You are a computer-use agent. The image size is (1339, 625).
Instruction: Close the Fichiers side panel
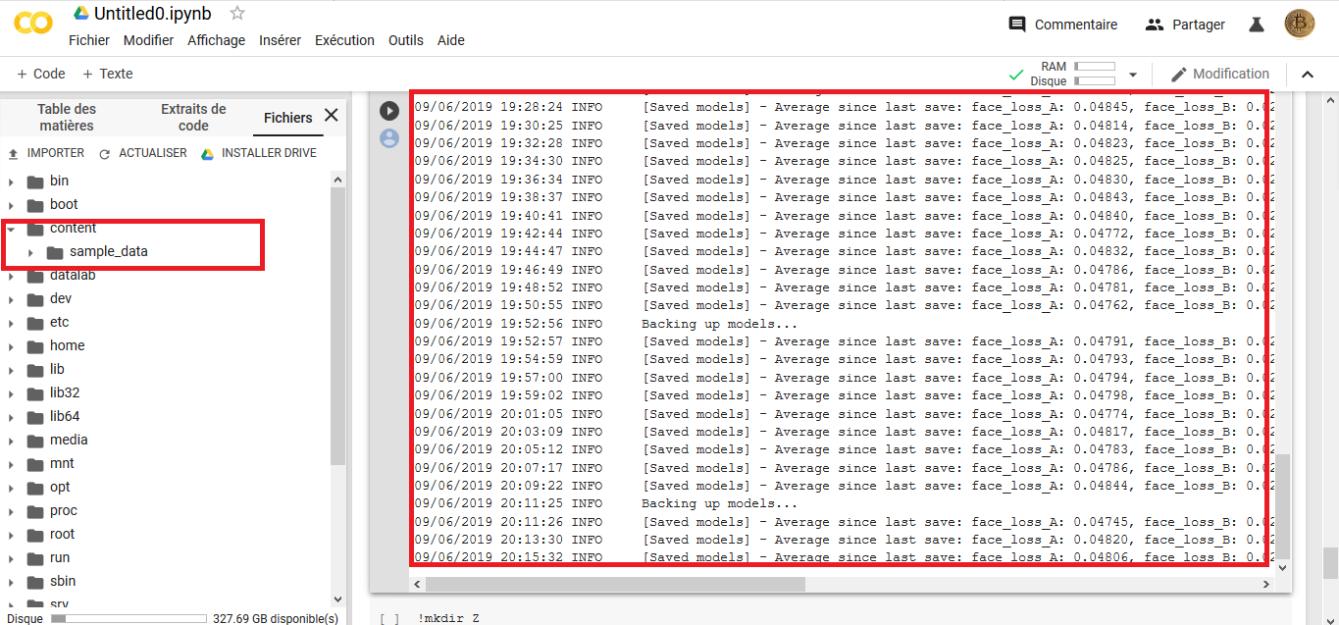click(x=331, y=115)
